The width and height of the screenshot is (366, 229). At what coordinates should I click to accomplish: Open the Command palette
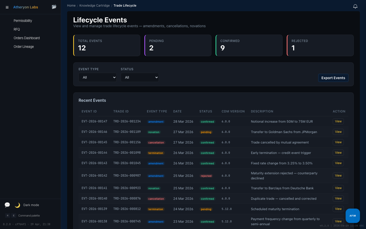point(29,216)
